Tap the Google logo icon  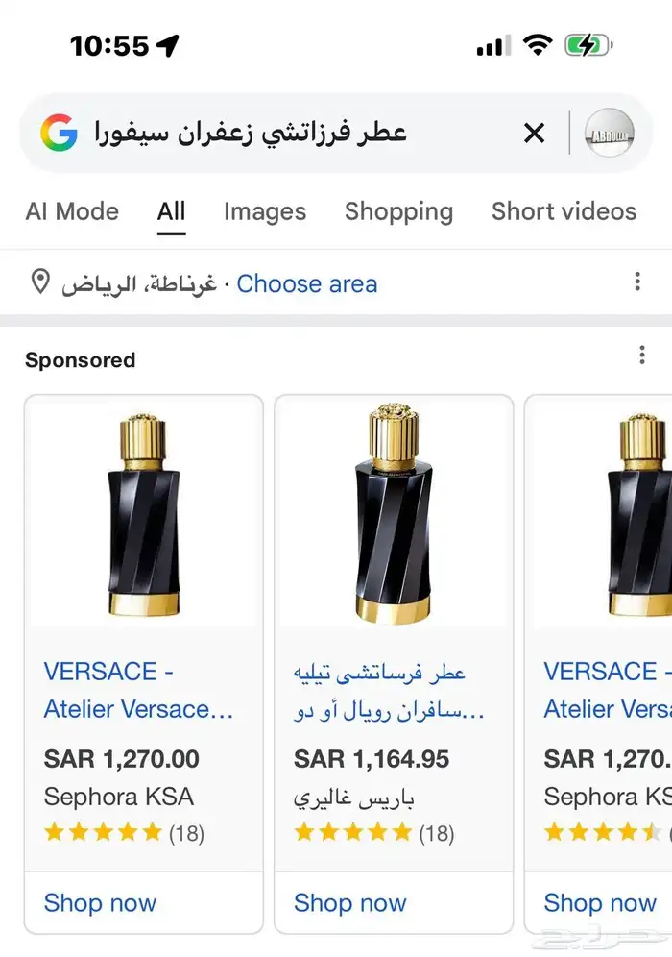59,133
